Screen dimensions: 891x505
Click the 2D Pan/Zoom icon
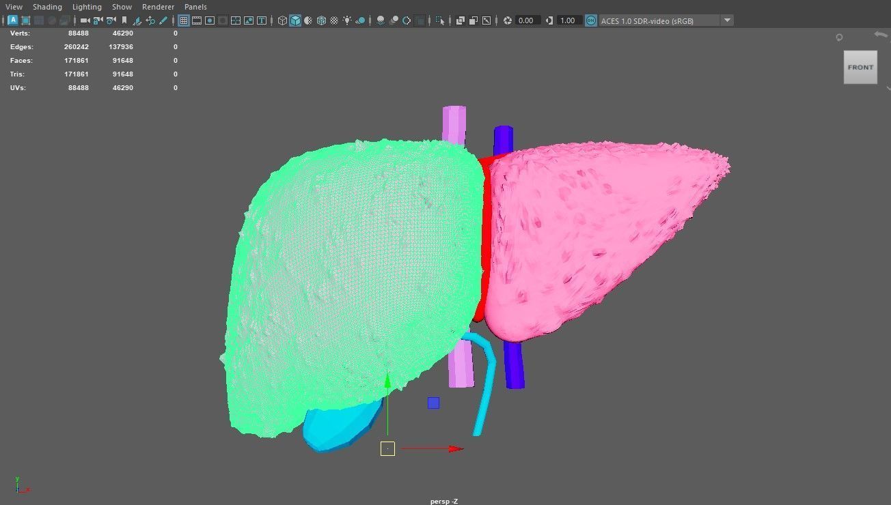(x=150, y=20)
